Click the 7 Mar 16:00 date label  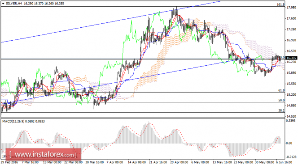[30, 162]
